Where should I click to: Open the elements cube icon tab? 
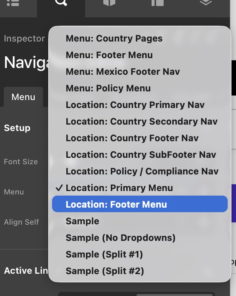109,3
